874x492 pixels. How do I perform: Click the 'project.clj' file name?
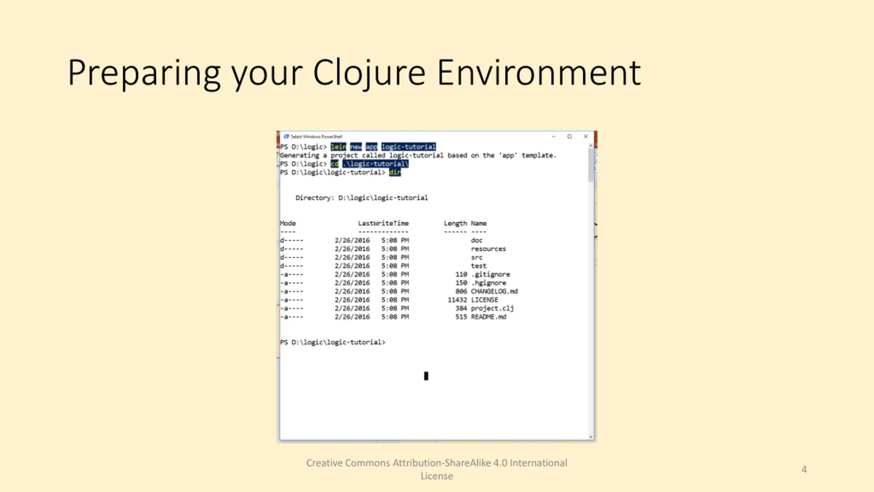pyautogui.click(x=492, y=308)
